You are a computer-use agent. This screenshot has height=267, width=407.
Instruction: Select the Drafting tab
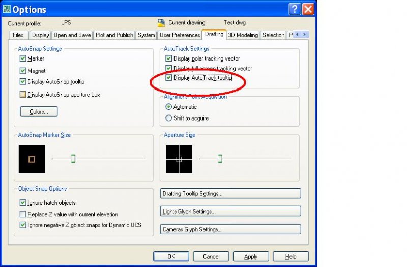pos(214,34)
